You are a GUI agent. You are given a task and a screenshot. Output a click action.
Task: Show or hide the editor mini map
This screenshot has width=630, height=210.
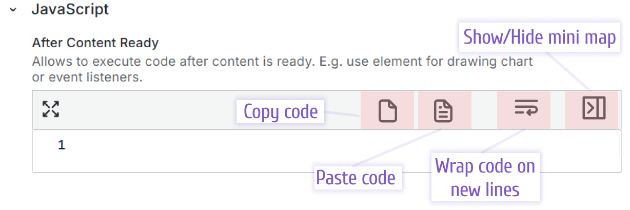pyautogui.click(x=594, y=109)
